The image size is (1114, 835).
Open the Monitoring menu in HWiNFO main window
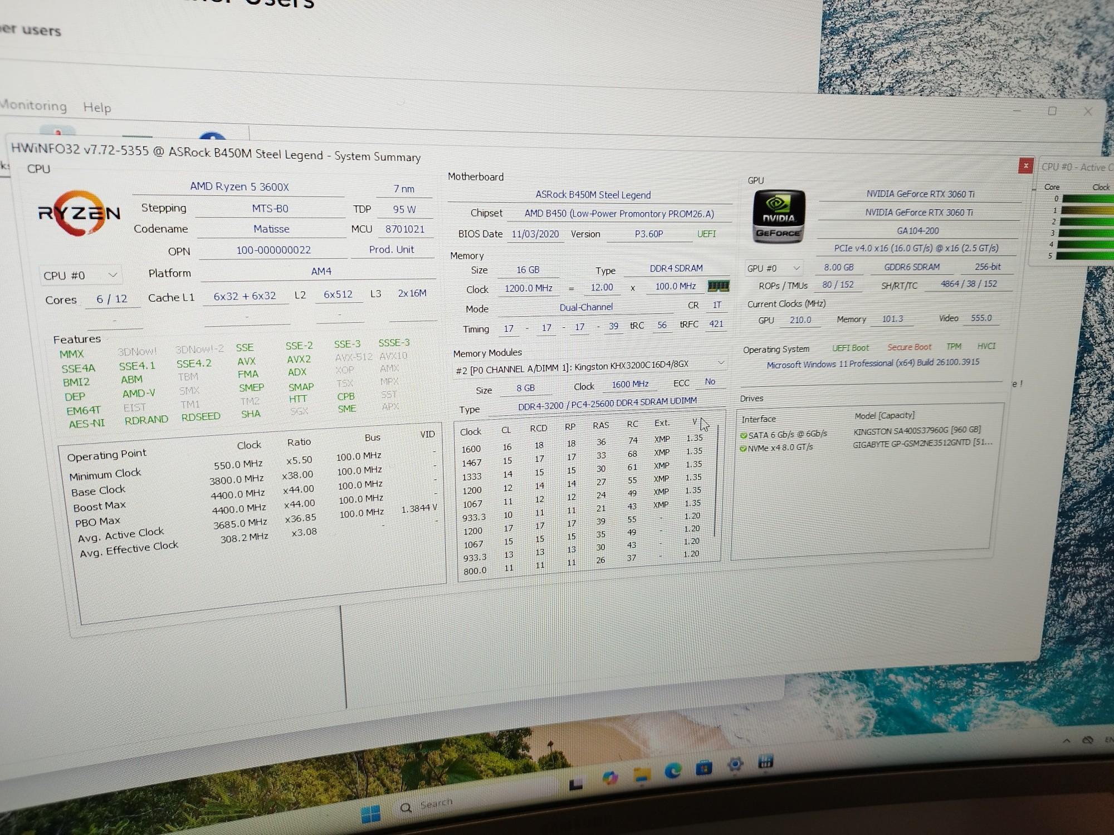pos(33,105)
